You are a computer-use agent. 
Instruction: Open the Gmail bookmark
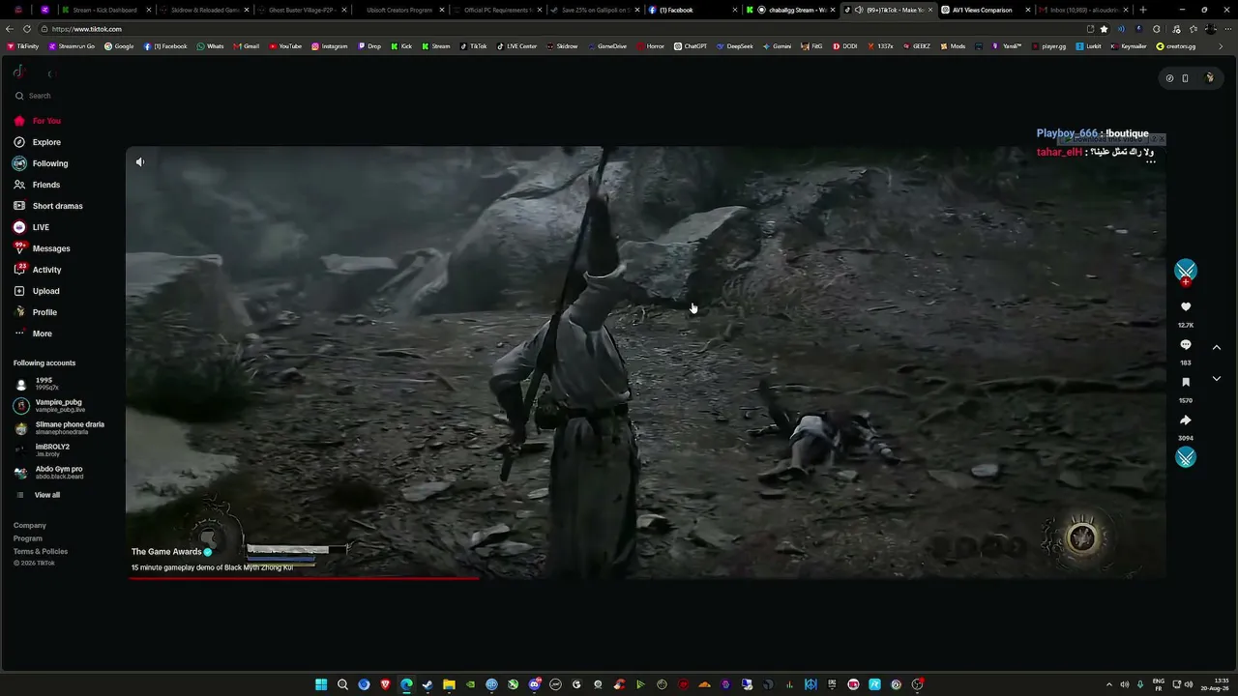(x=247, y=46)
